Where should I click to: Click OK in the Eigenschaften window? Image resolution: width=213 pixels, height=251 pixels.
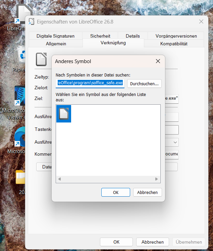point(116,242)
